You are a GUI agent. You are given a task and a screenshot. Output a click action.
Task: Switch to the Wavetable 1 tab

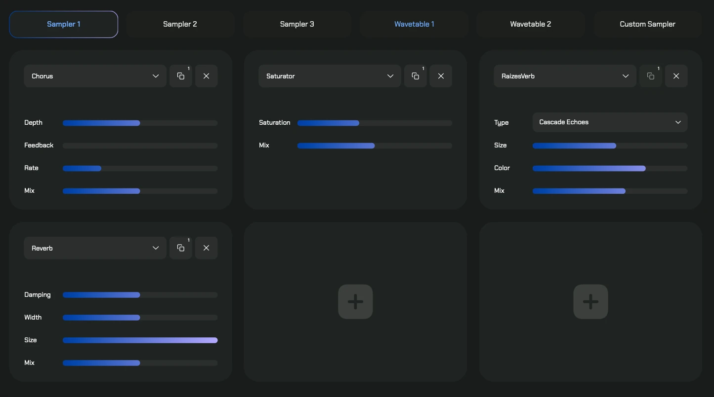[x=414, y=24]
